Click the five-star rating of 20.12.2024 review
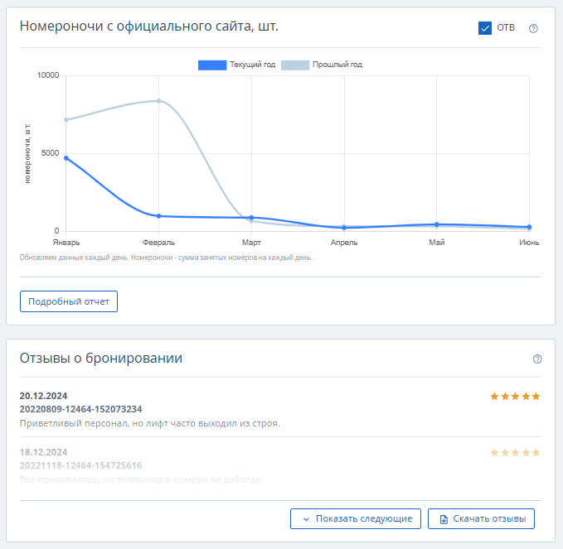The width and height of the screenshot is (563, 549). (x=515, y=397)
